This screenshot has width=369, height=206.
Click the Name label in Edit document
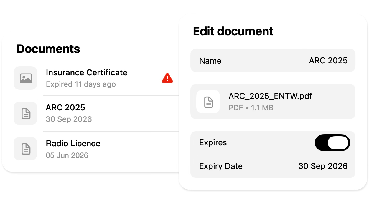tap(210, 61)
